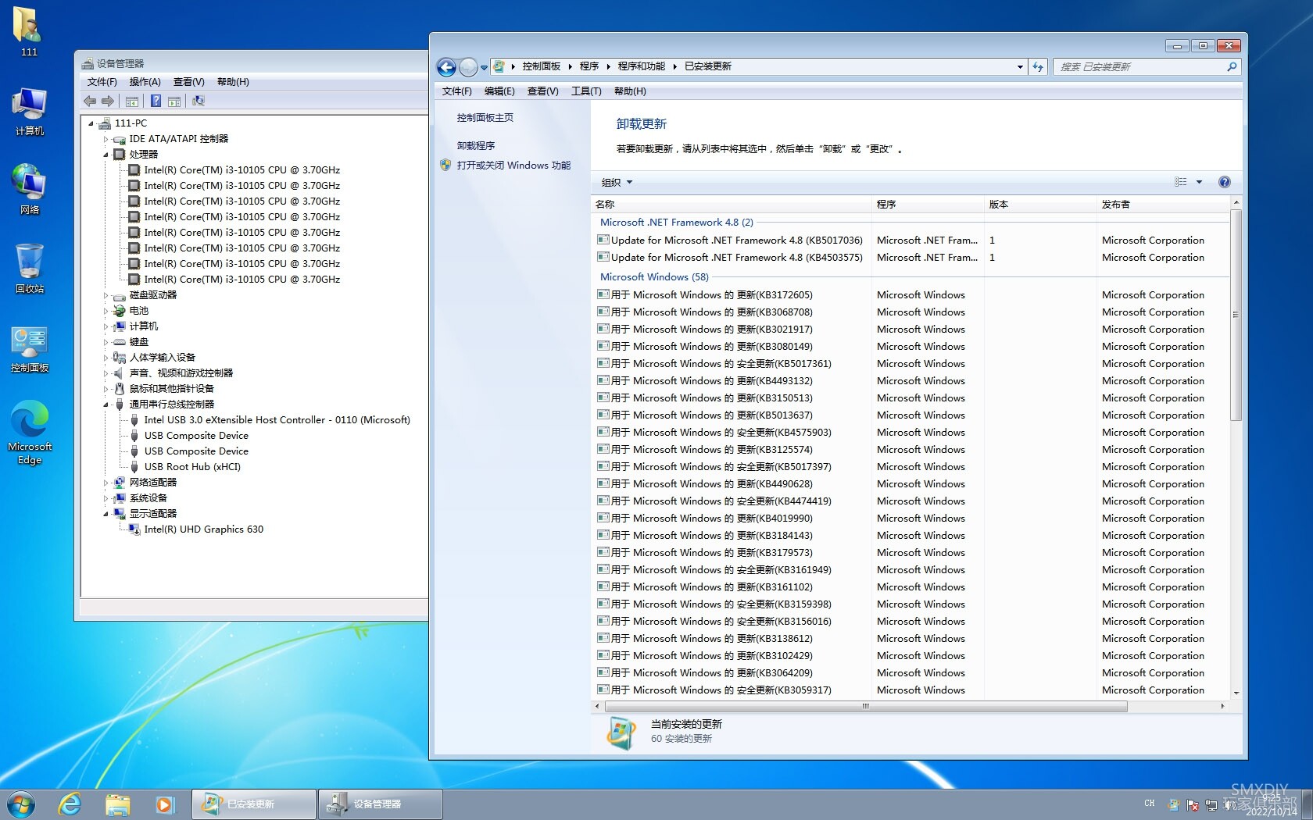Select the 计算机 desktop icon
This screenshot has height=820, width=1313.
pos(29,112)
